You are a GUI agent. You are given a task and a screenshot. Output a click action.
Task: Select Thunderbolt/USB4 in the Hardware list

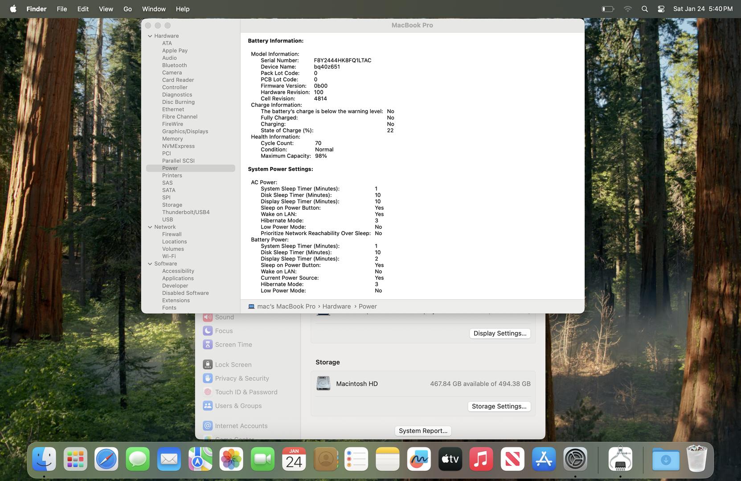tap(186, 212)
